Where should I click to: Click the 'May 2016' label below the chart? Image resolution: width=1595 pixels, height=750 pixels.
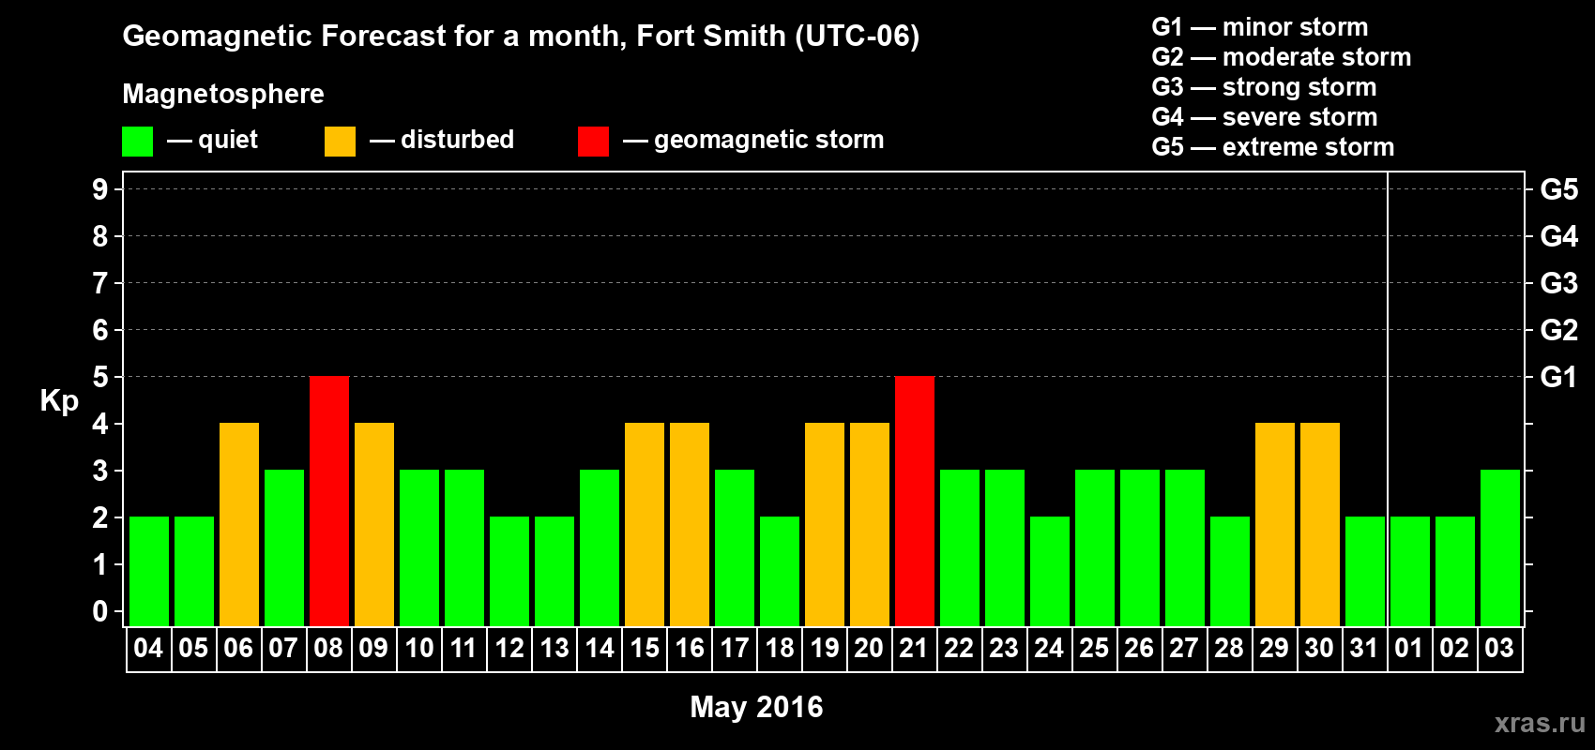click(756, 707)
